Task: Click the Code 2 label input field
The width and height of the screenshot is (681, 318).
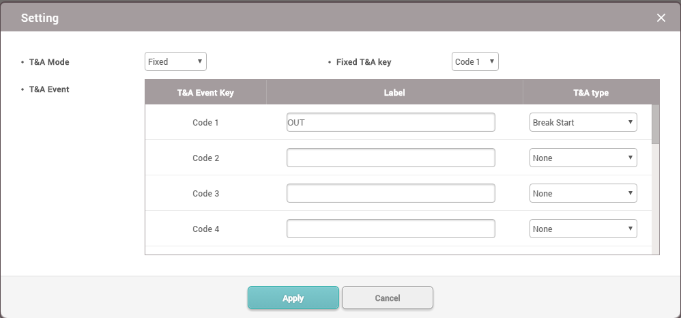Action: 390,158
